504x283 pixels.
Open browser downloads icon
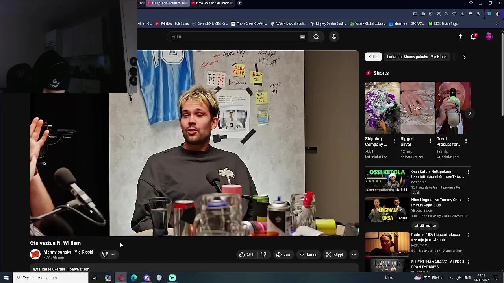(x=462, y=14)
